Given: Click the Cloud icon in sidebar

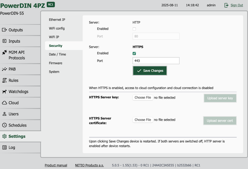Looking at the screenshot, I should click(x=4, y=103).
